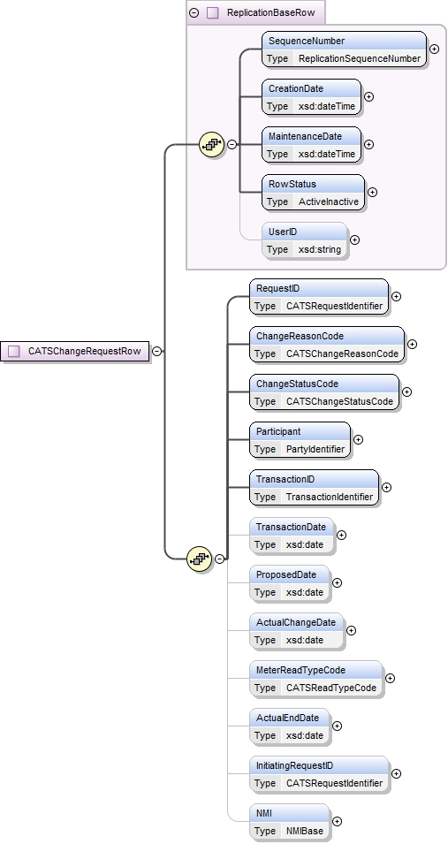
Task: Click the CATSChangeReasonCode type value
Action: pyautogui.click(x=343, y=354)
